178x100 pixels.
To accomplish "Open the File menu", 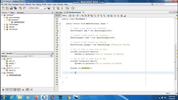I will click(2, 4).
